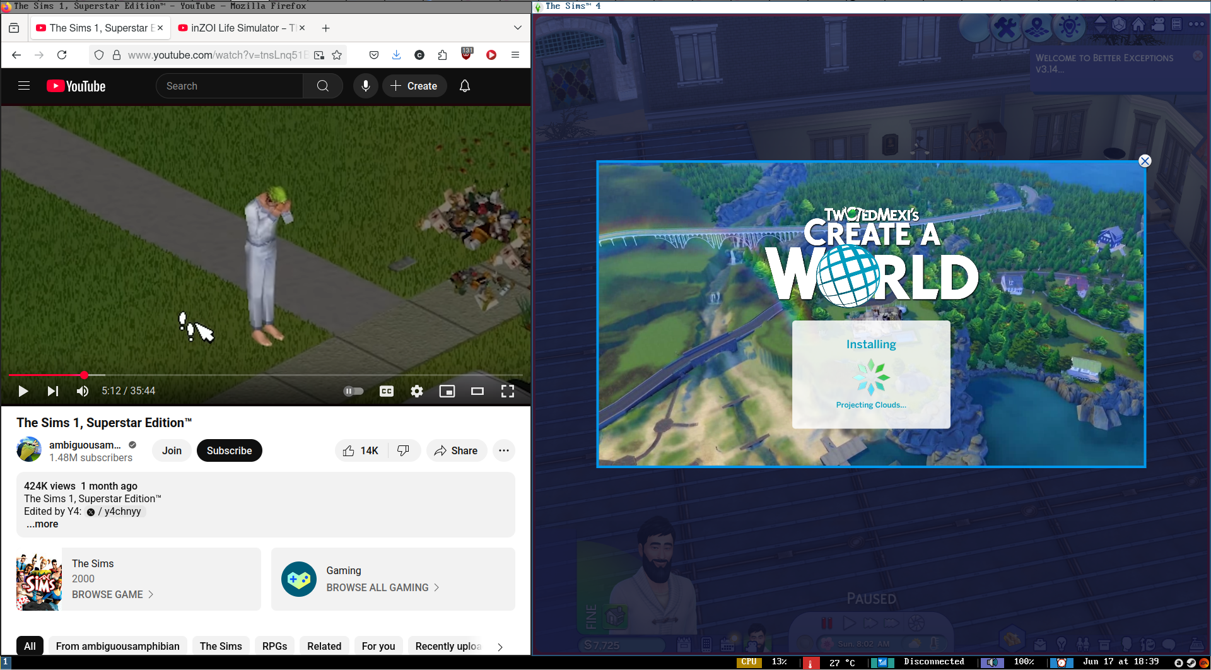Subscribe to ambiguousamphibian channel

click(x=230, y=450)
